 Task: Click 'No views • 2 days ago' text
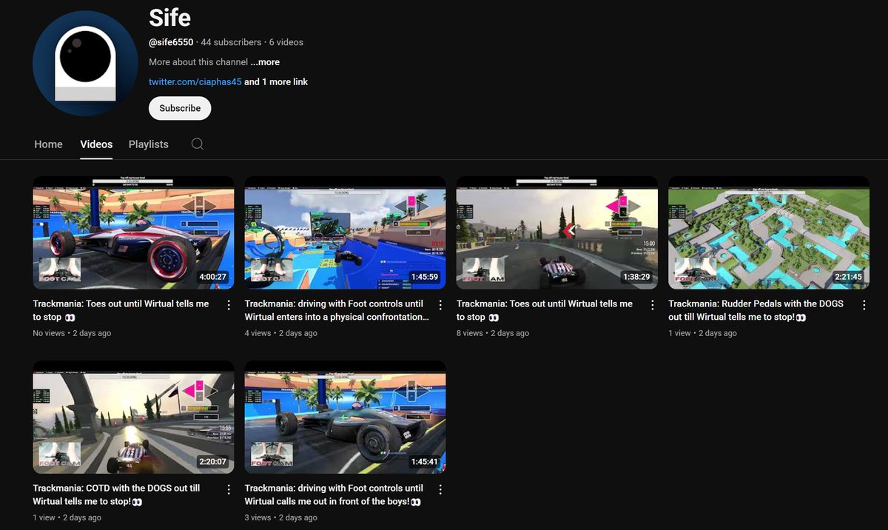72,333
